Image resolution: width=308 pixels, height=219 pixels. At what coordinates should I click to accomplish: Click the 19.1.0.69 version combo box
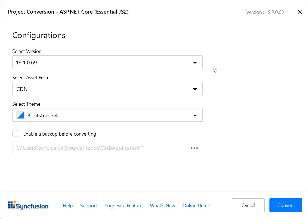pos(107,62)
